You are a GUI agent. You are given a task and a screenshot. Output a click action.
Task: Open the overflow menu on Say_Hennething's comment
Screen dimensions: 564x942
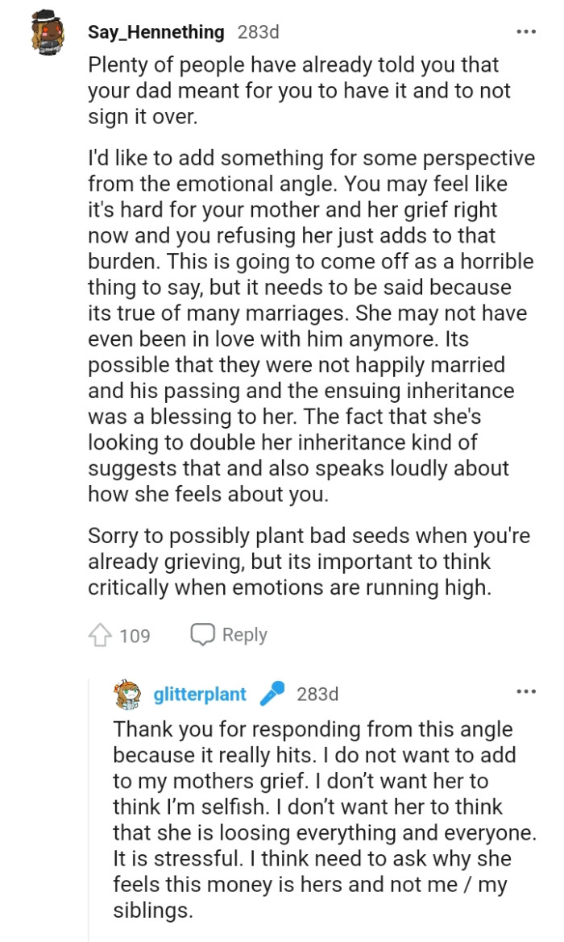point(525,31)
